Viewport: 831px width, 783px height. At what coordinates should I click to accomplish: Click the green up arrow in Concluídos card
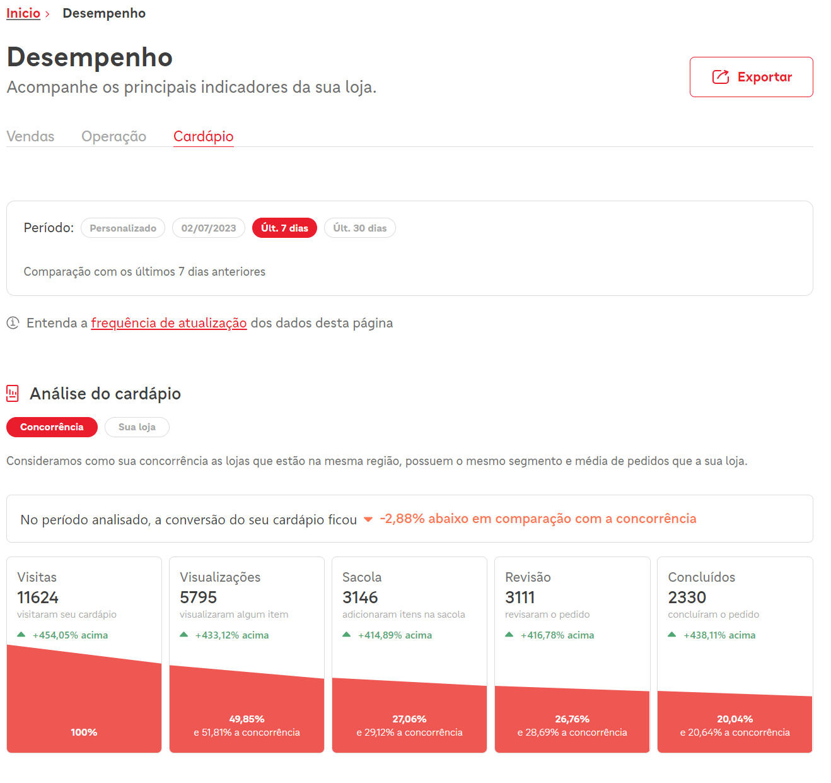(x=672, y=635)
